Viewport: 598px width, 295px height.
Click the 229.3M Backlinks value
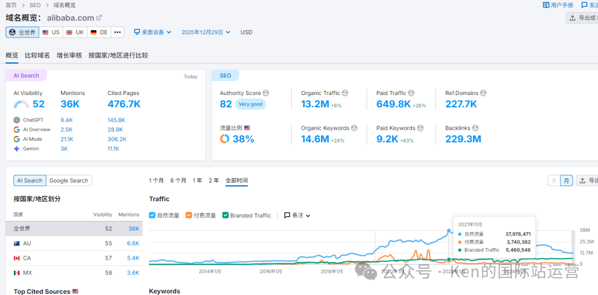[463, 139]
